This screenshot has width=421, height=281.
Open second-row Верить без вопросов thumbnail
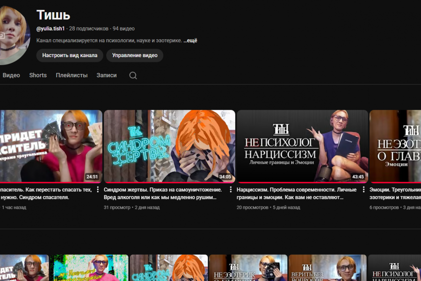pyautogui.click(x=327, y=268)
